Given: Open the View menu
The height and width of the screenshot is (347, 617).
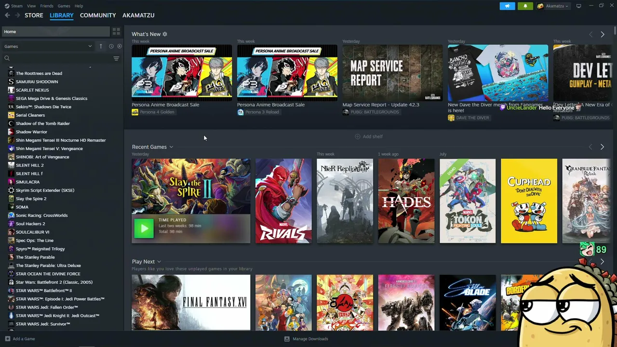Looking at the screenshot, I should point(31,6).
